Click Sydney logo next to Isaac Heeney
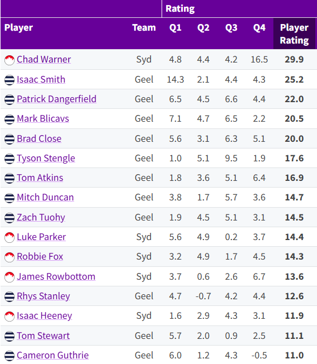This screenshot has width=317, height=364. tap(10, 317)
